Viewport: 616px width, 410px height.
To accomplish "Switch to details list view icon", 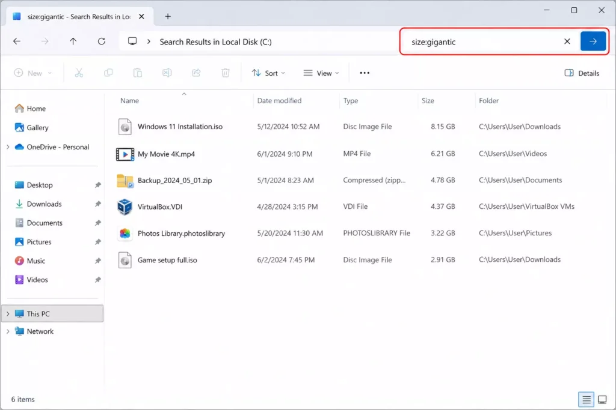I will (586, 400).
